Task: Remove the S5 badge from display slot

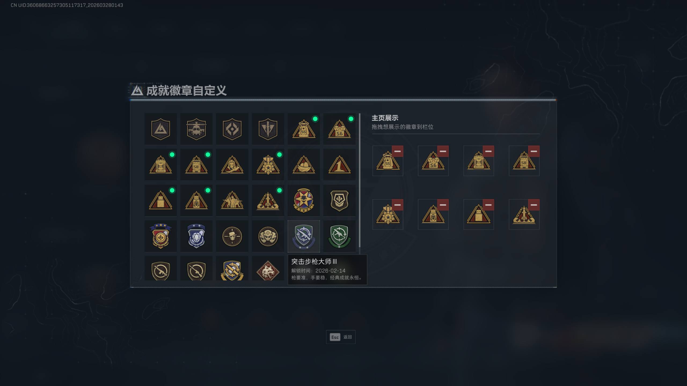Action: (x=397, y=151)
